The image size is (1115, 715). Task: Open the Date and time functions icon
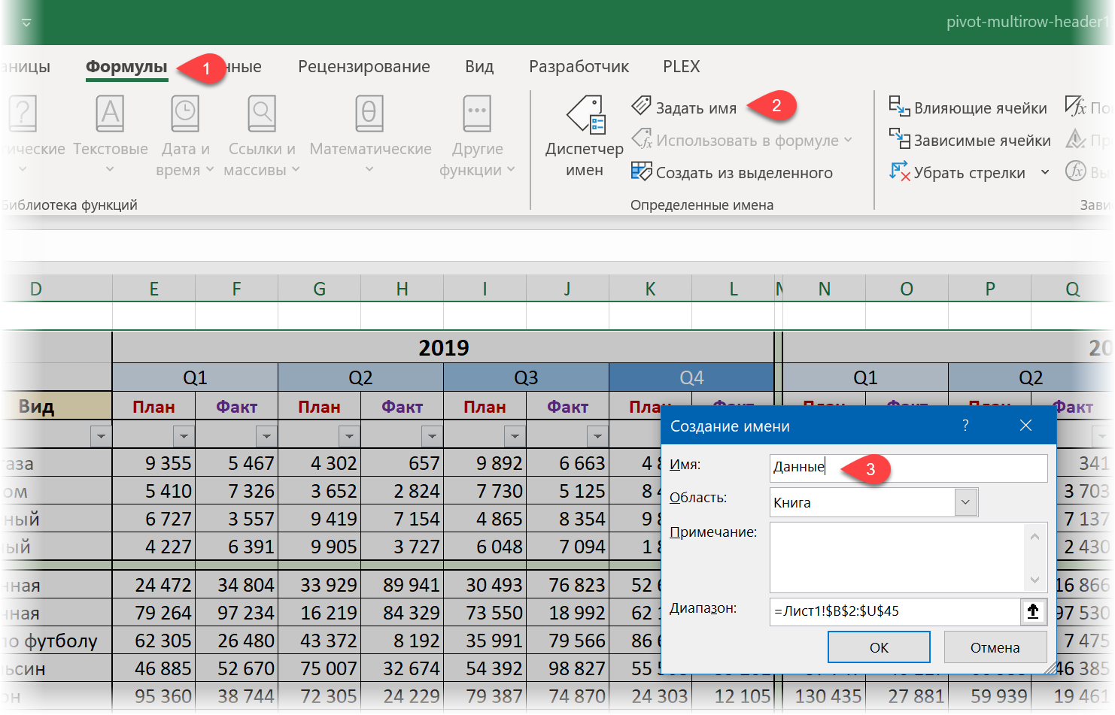(185, 114)
